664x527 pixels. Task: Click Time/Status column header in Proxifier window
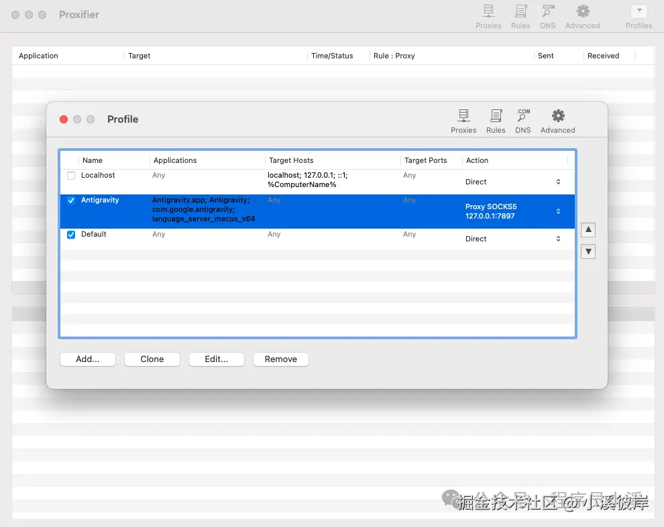tap(332, 56)
